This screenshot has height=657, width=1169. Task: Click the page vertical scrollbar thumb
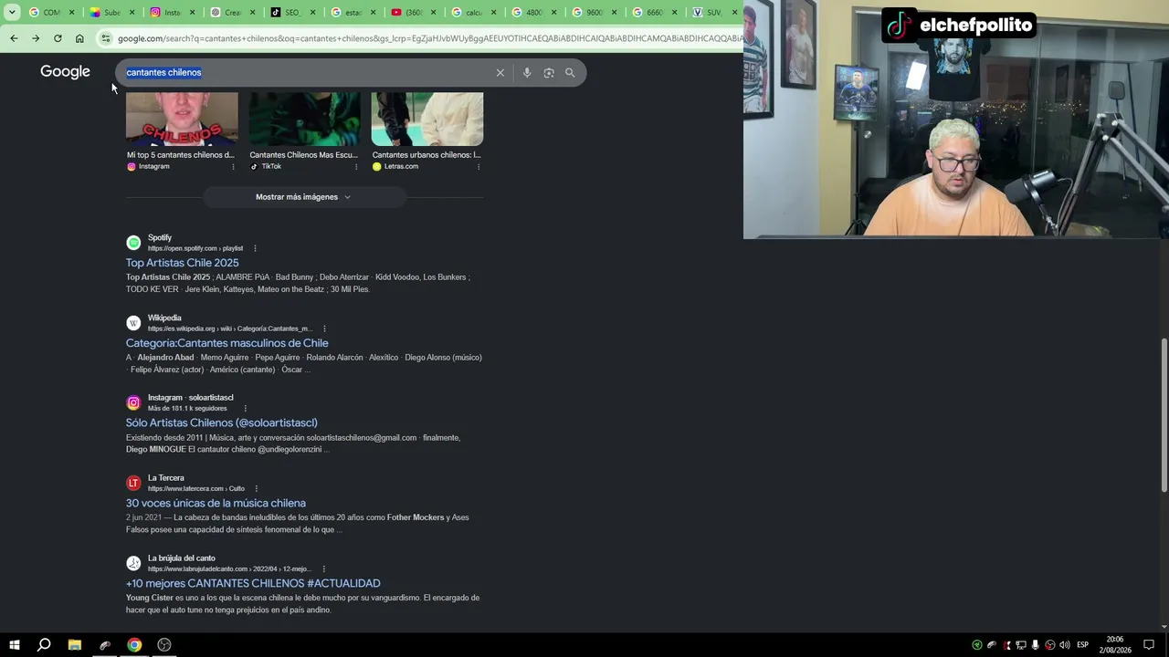1164,415
